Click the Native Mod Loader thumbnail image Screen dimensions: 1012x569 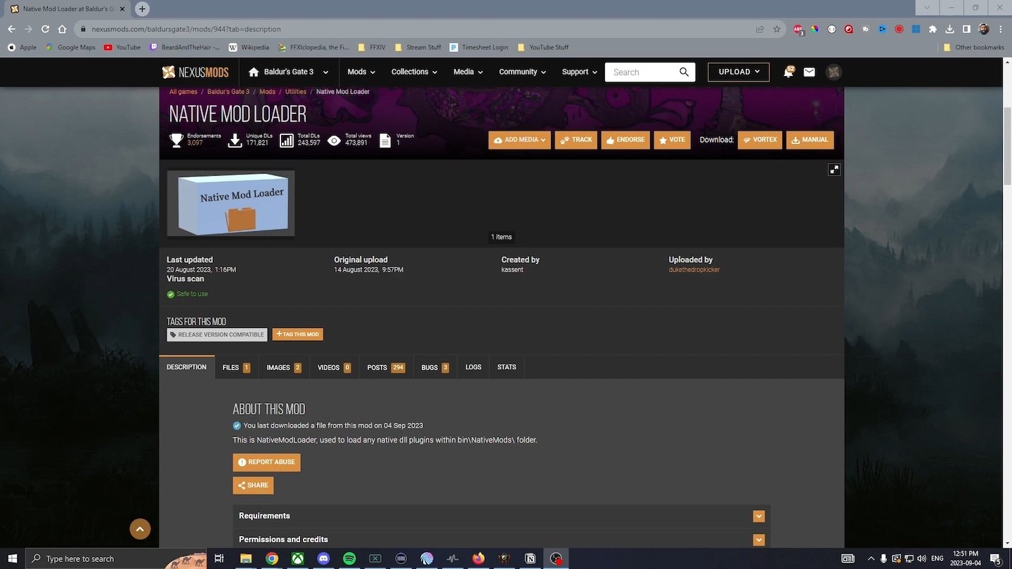tap(231, 203)
